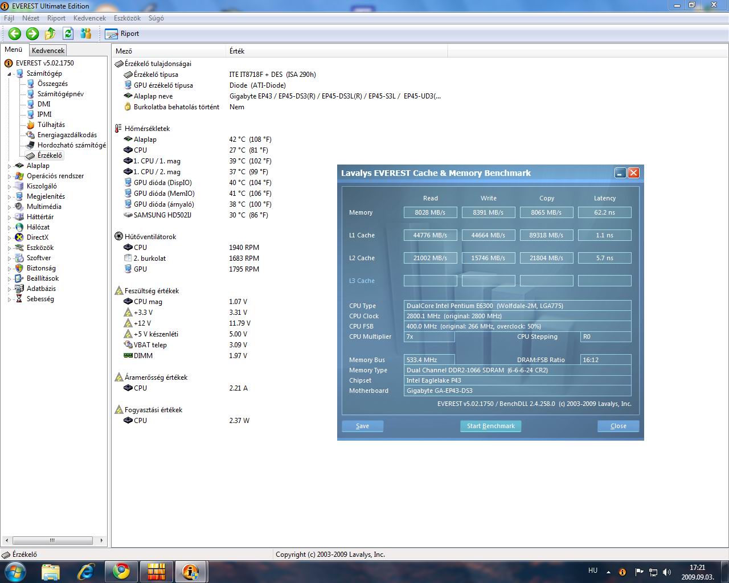Image resolution: width=729 pixels, height=583 pixels.
Task: Select Érzékelő tree item
Action: point(50,155)
